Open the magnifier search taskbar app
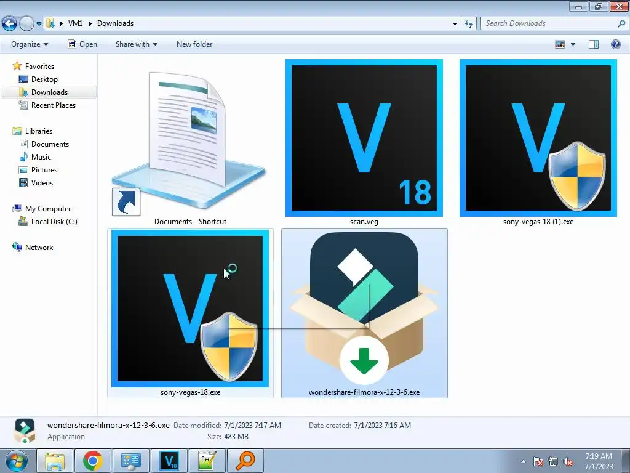630x473 pixels. (x=245, y=461)
